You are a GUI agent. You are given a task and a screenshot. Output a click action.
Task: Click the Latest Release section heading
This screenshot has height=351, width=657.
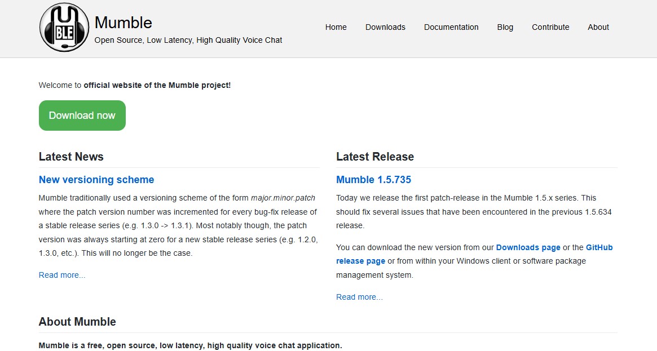(374, 157)
